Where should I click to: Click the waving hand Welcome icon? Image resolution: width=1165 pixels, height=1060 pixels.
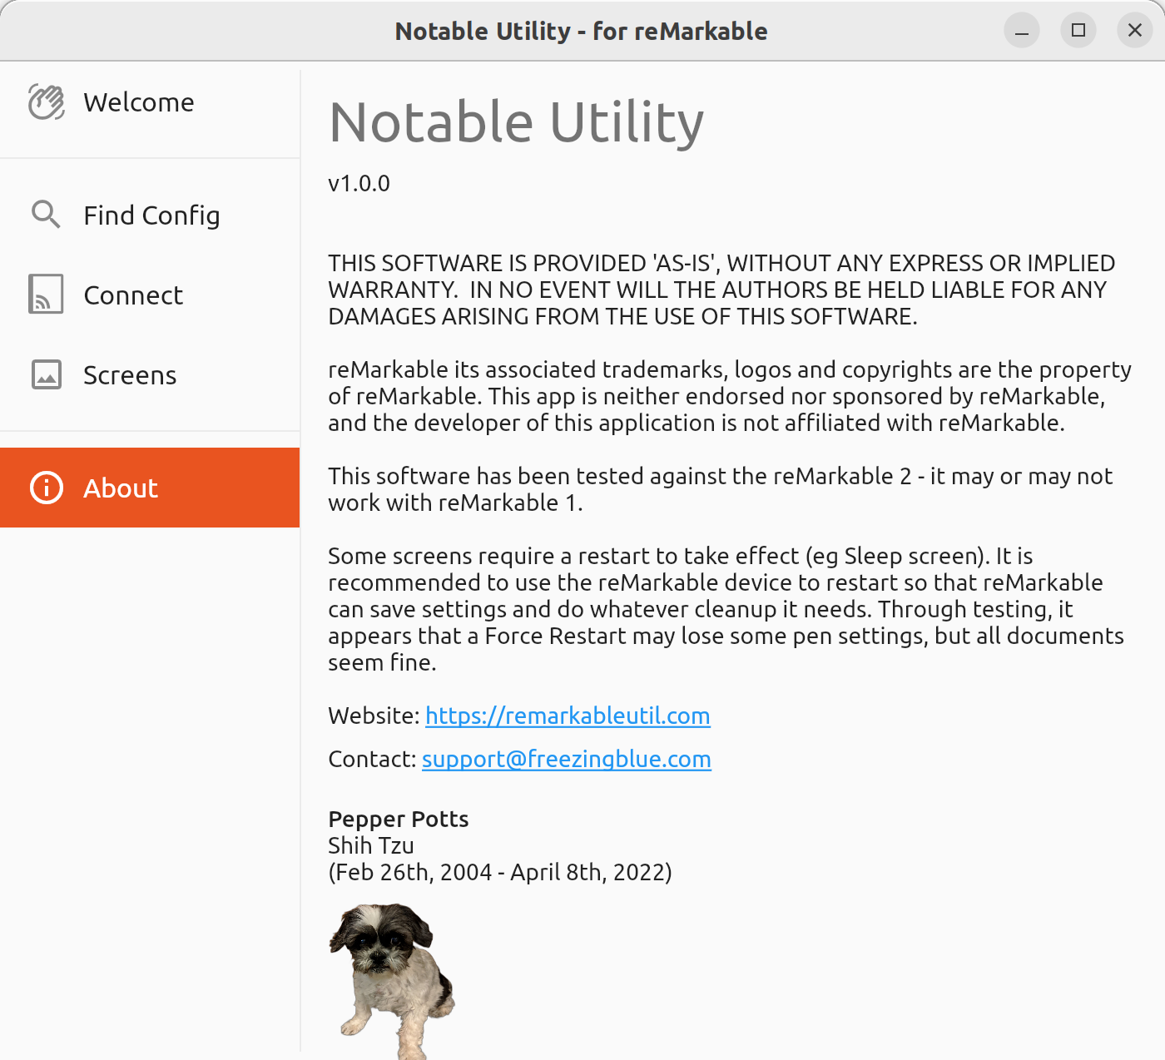coord(46,102)
